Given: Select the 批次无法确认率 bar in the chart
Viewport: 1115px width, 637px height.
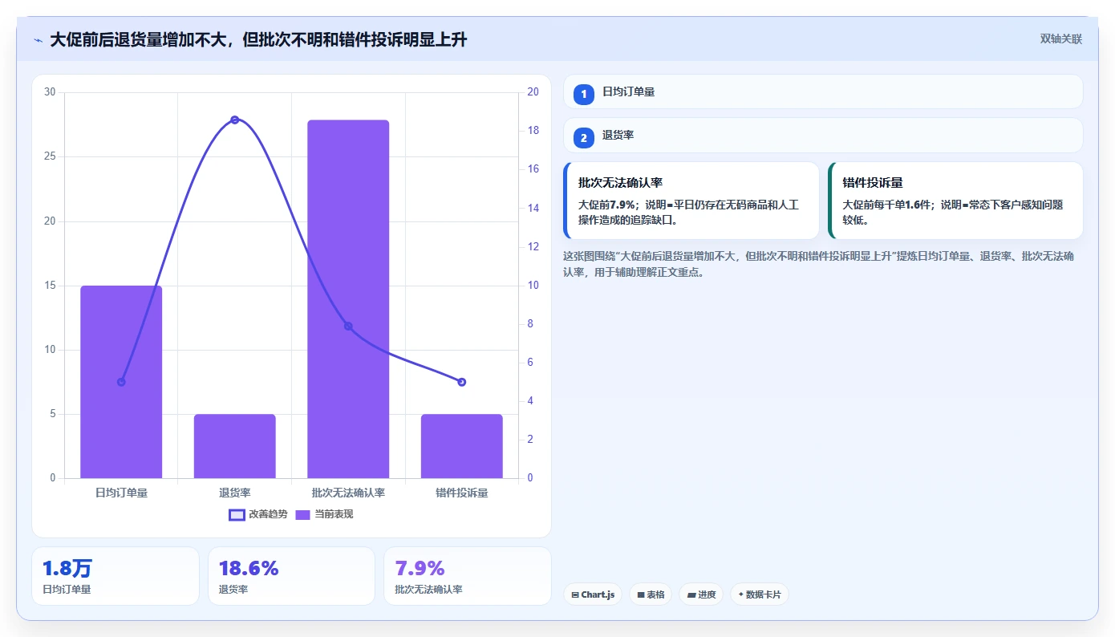Looking at the screenshot, I should coord(348,299).
